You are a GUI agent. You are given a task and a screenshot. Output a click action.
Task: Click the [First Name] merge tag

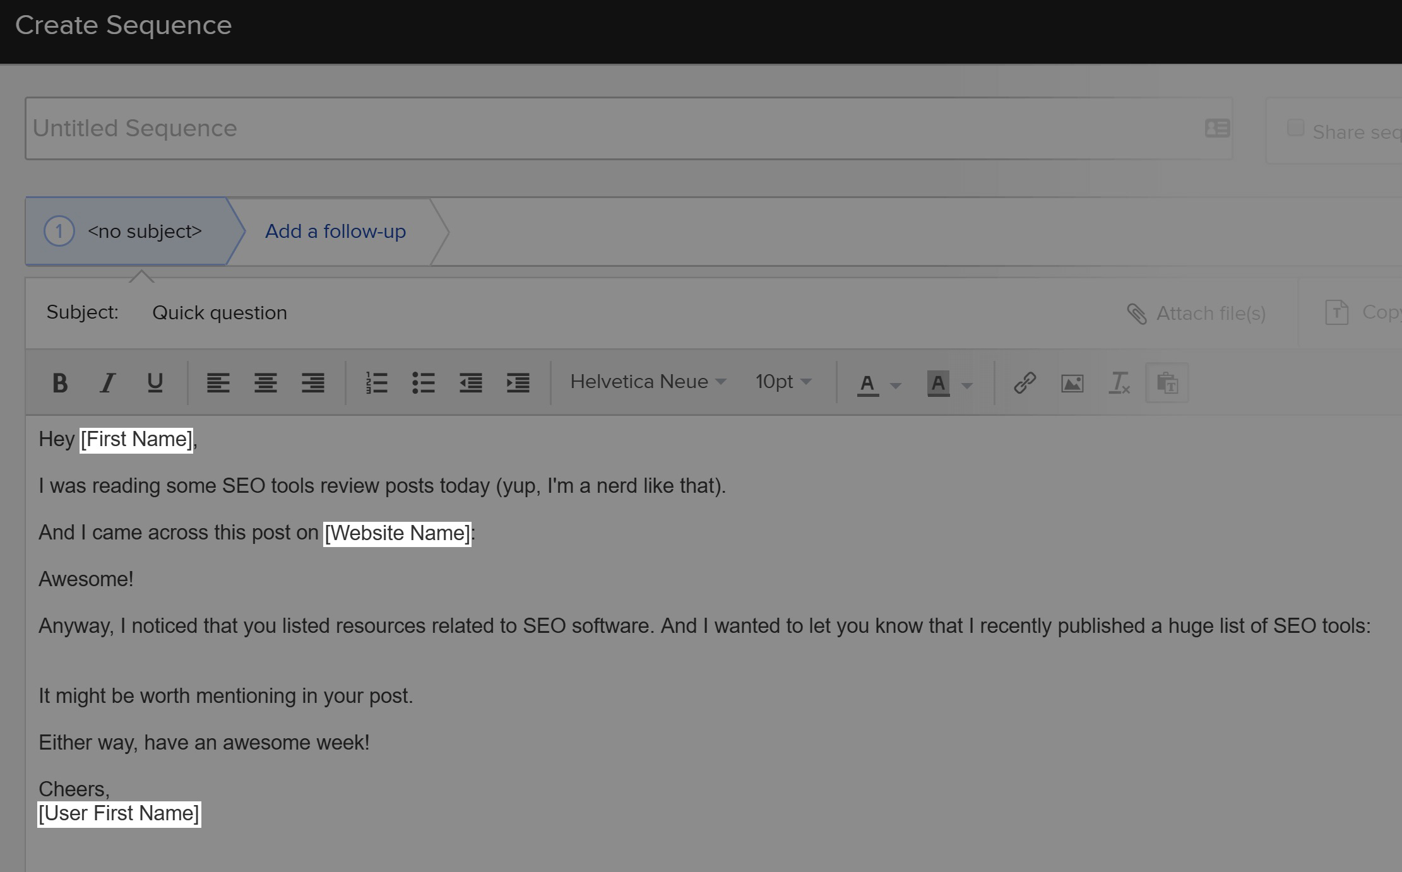pos(136,439)
